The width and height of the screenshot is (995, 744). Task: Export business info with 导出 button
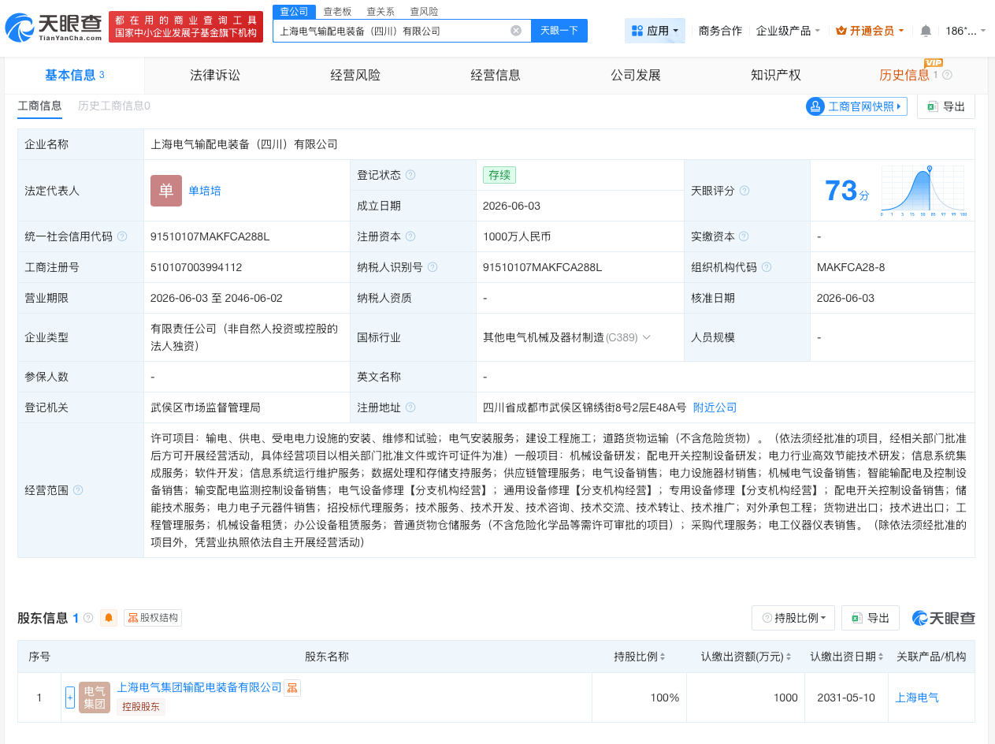[x=946, y=106]
